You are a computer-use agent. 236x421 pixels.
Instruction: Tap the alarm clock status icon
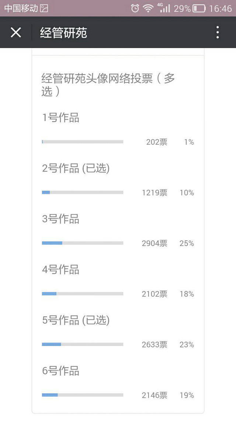pos(135,8)
